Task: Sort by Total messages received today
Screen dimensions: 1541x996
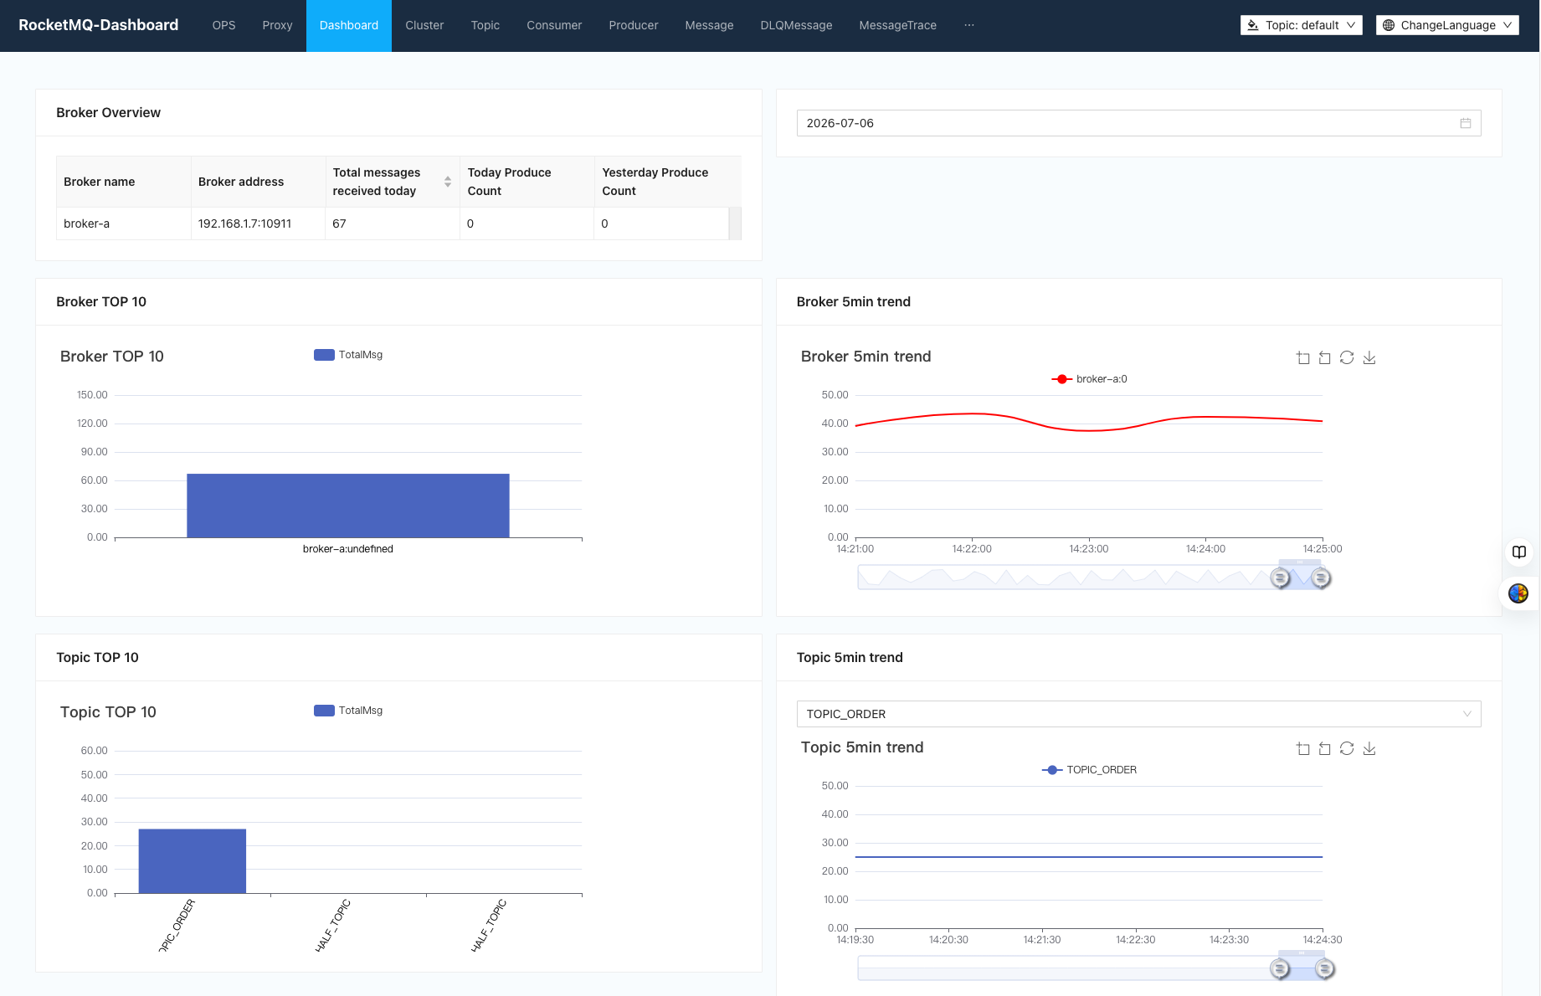Action: pos(448,182)
